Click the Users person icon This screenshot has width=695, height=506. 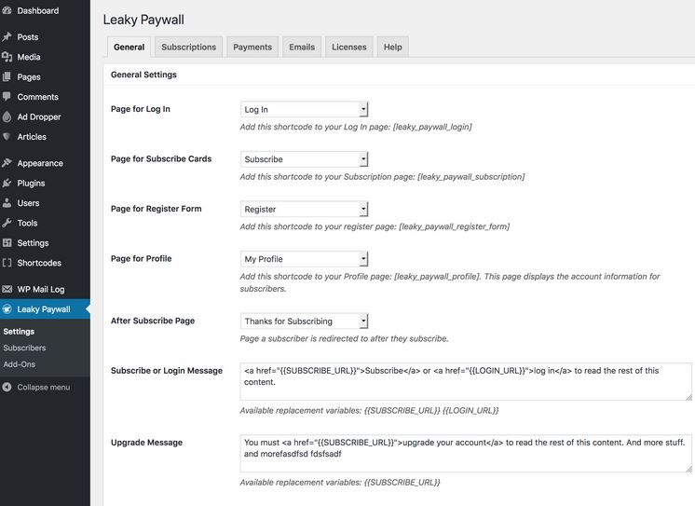(x=7, y=202)
